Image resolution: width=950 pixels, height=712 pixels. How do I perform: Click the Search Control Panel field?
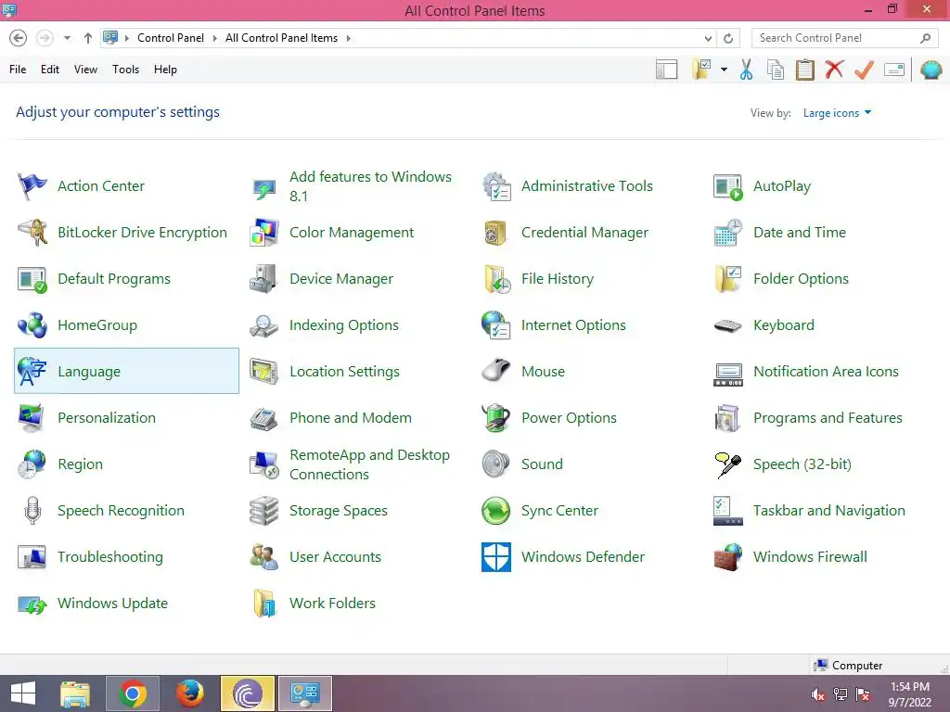(844, 38)
